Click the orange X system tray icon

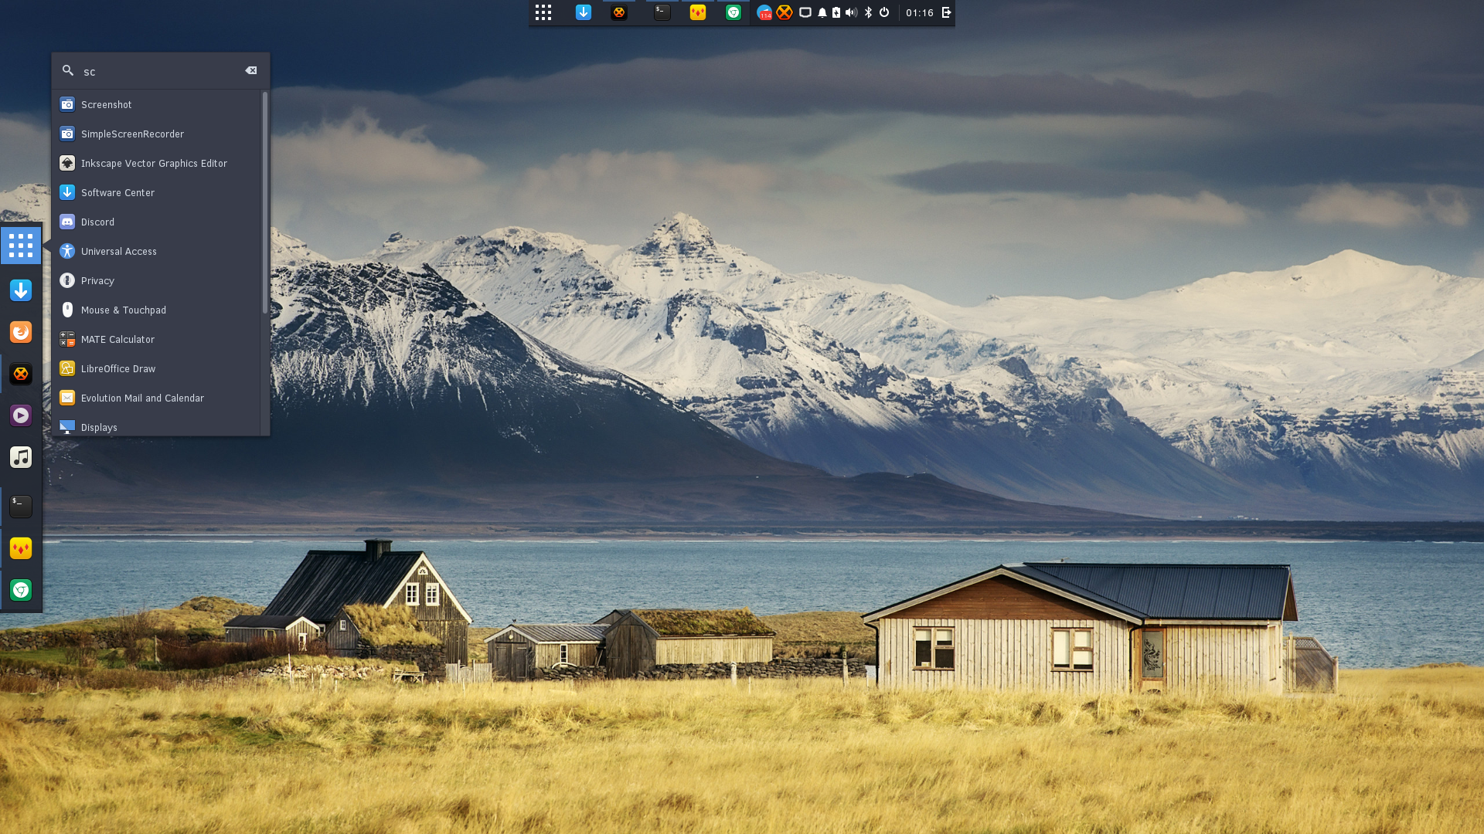coord(785,12)
